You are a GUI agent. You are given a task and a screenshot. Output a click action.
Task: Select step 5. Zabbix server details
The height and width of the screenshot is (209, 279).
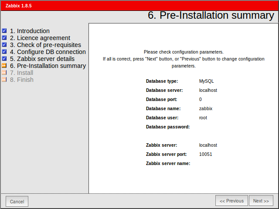click(x=42, y=59)
